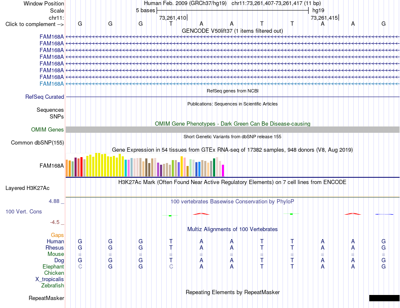Click the Layered H3K27Ac track label
The height and width of the screenshot is (308, 400).
coord(27,188)
